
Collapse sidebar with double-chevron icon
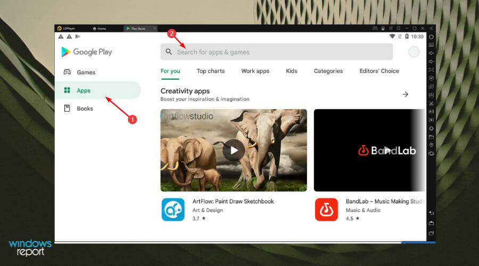[x=431, y=28]
